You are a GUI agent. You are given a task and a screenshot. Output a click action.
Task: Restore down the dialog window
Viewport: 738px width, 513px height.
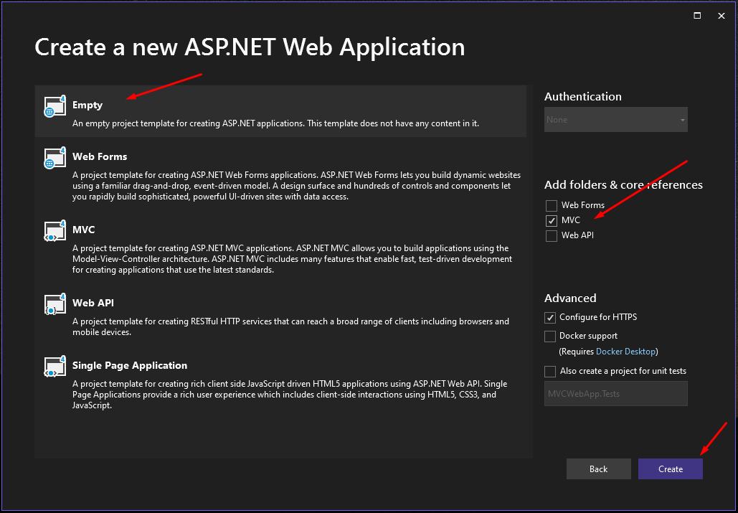coord(696,15)
